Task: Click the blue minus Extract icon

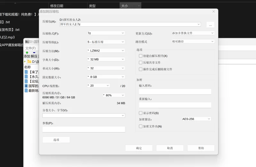Action: pos(34,52)
